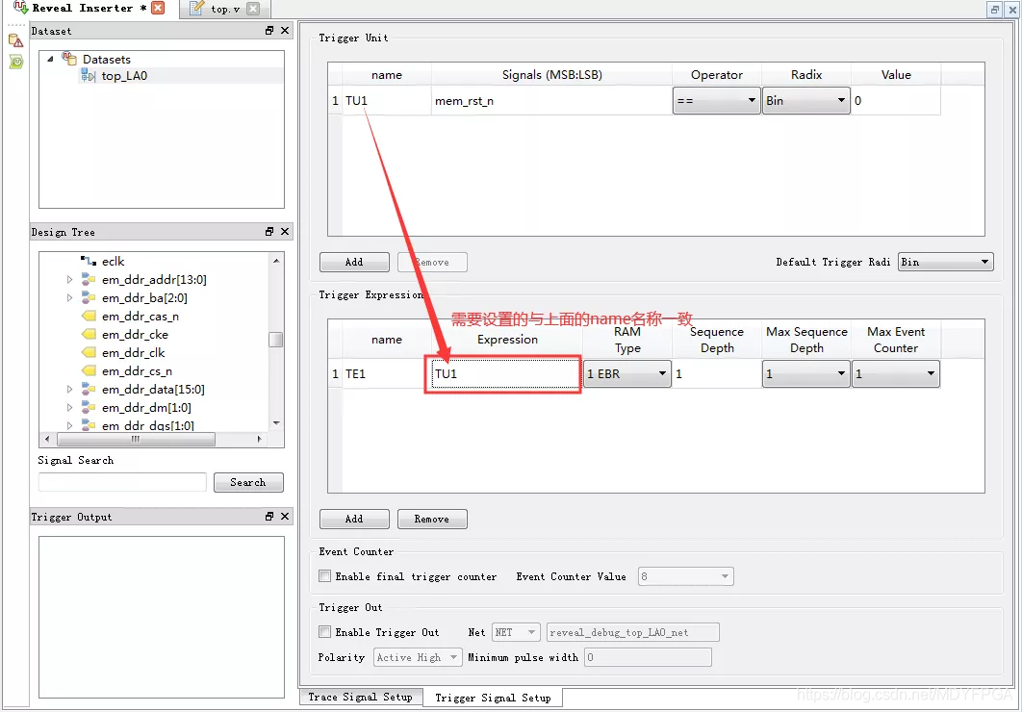This screenshot has height=712, width=1022.
Task: Click the Signal Search button
Action: pos(247,482)
